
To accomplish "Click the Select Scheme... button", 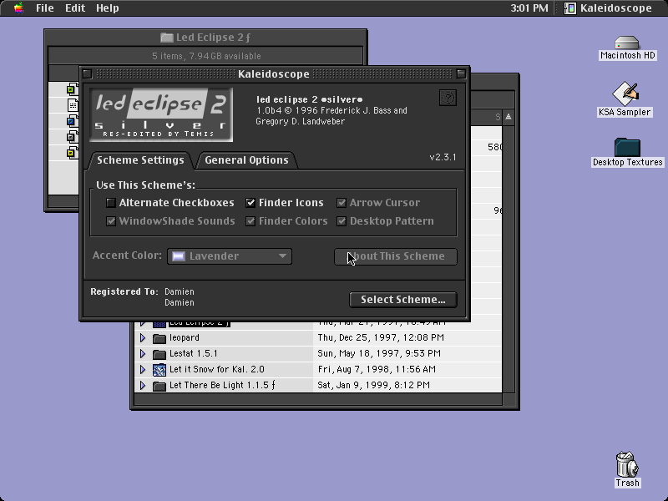I will click(403, 300).
